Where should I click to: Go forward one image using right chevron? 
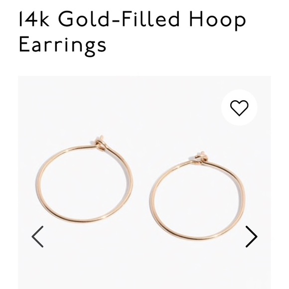(252, 237)
